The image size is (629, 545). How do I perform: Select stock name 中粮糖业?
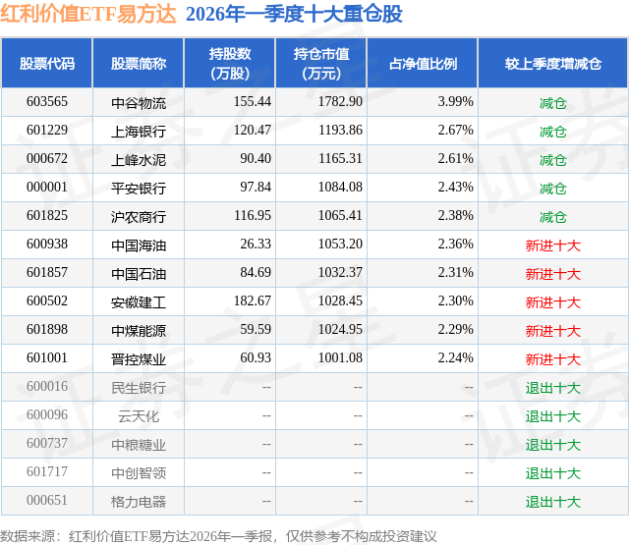tap(139, 445)
